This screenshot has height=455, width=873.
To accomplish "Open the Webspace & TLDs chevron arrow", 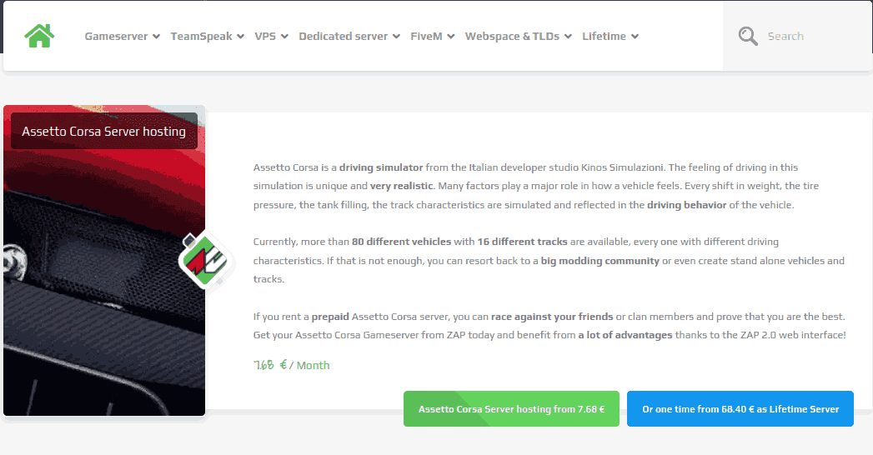I will pyautogui.click(x=568, y=37).
